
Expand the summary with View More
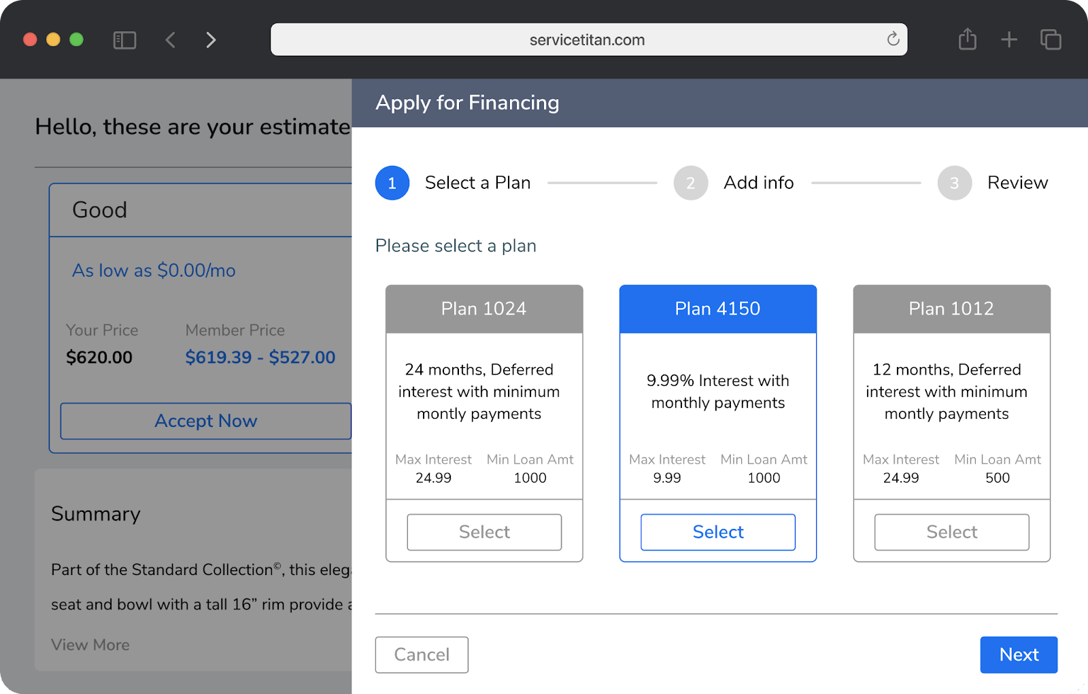(x=90, y=644)
